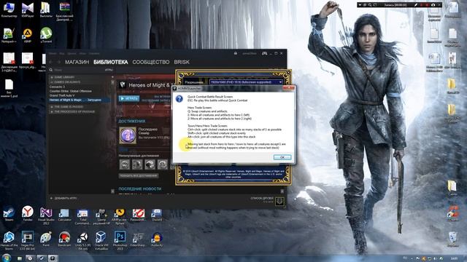Viewport: 467px width, 262px height.
Task: Click the ДОБАВИТЬ ИГРУ add game link
Action: (x=63, y=198)
